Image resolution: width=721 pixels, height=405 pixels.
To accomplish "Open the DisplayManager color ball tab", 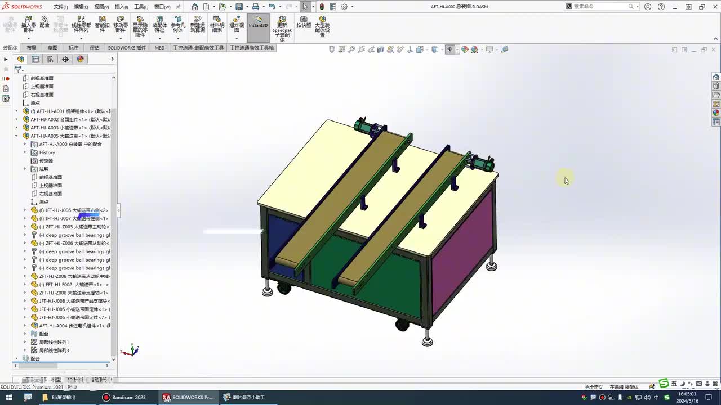I will coord(80,59).
